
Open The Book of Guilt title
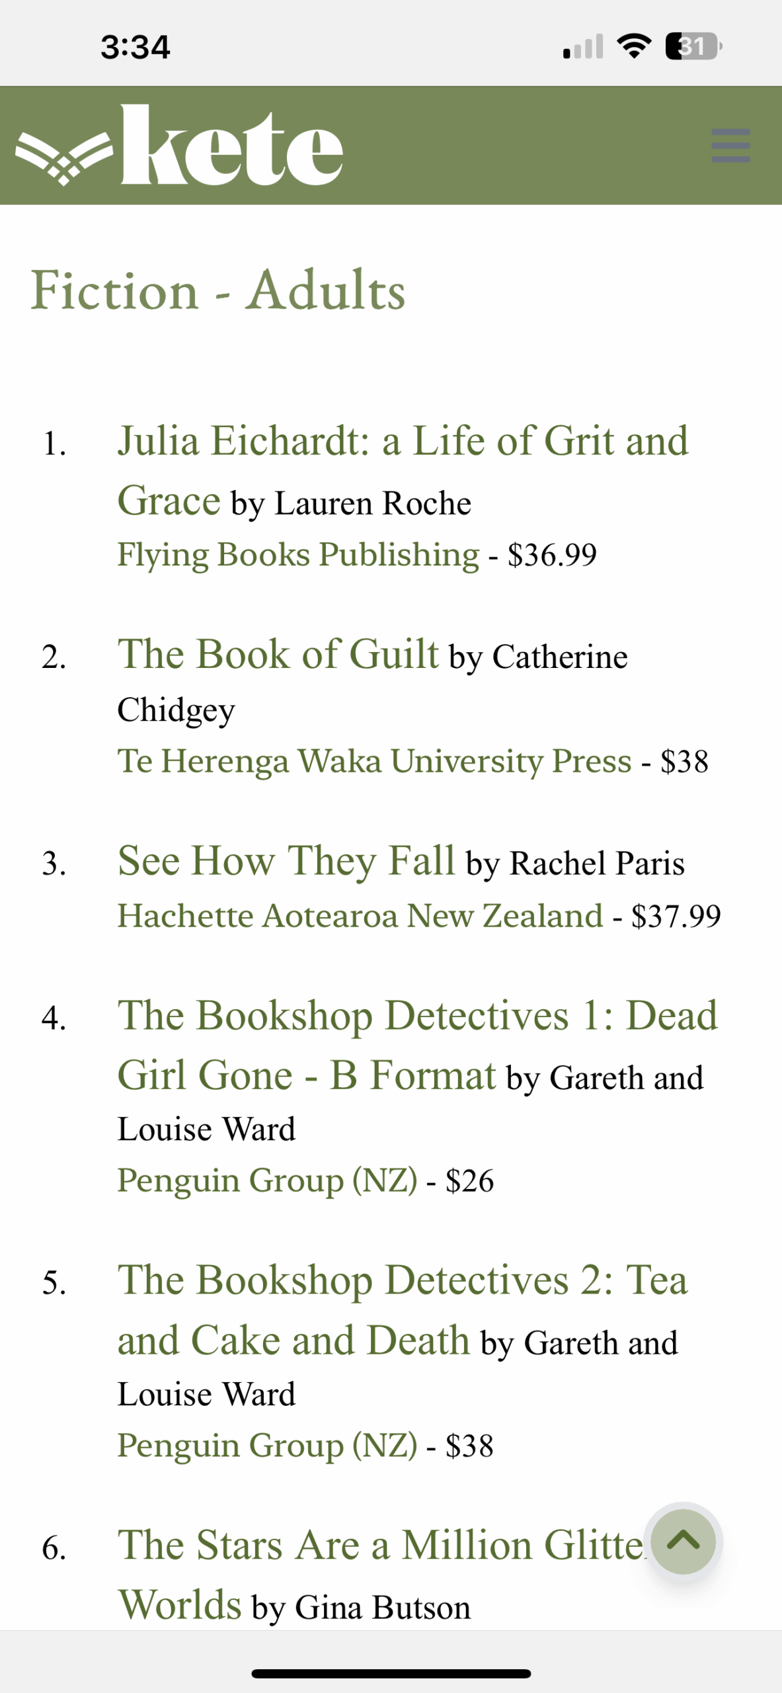(278, 654)
